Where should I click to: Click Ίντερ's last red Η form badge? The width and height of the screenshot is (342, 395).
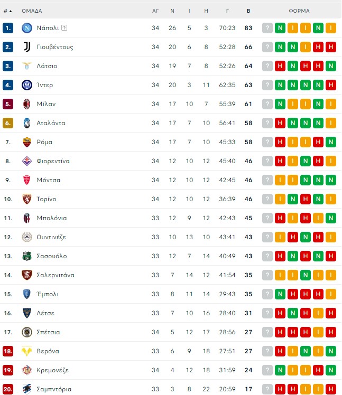[331, 85]
